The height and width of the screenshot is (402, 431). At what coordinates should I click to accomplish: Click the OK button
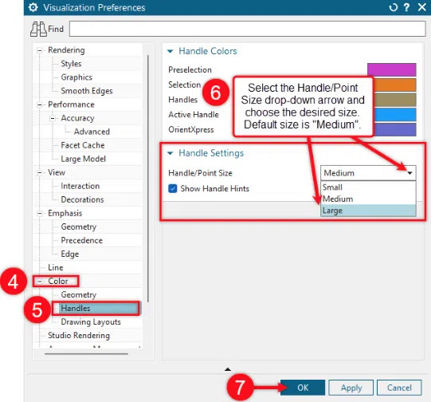303,388
